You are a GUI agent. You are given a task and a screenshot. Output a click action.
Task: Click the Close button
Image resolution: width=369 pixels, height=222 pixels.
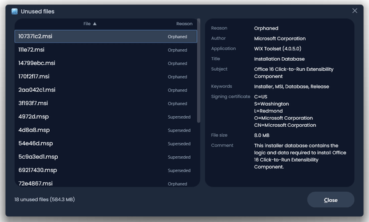pyautogui.click(x=331, y=200)
